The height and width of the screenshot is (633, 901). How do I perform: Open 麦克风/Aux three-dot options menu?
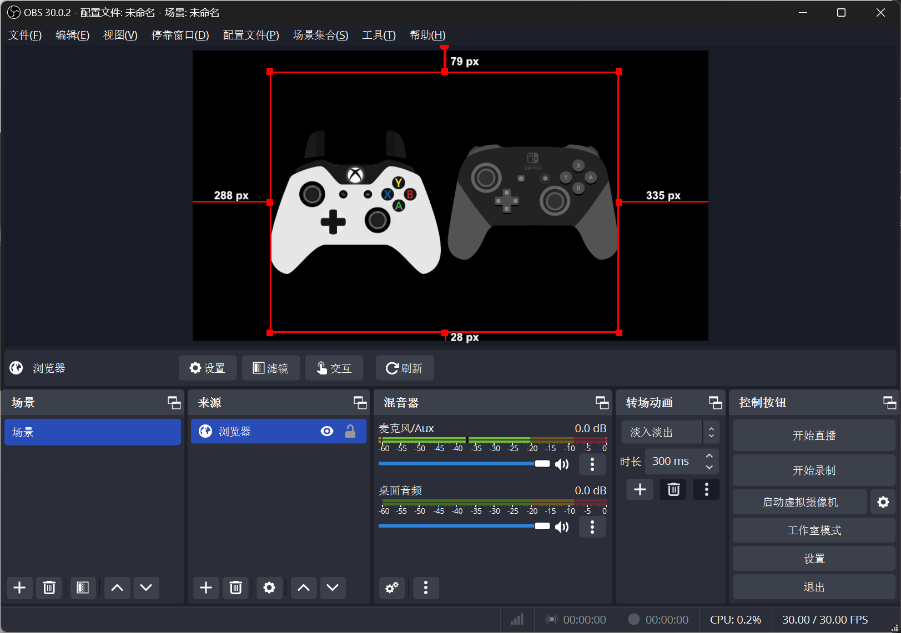[592, 464]
